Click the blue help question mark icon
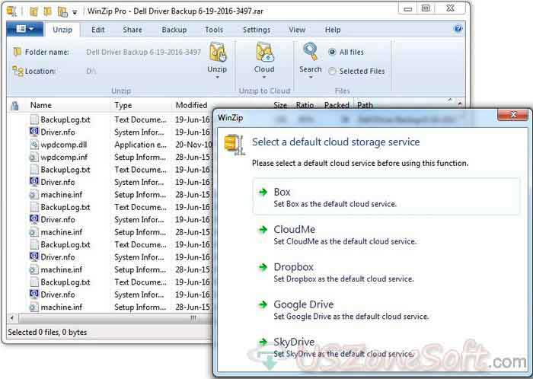 pos(458,28)
